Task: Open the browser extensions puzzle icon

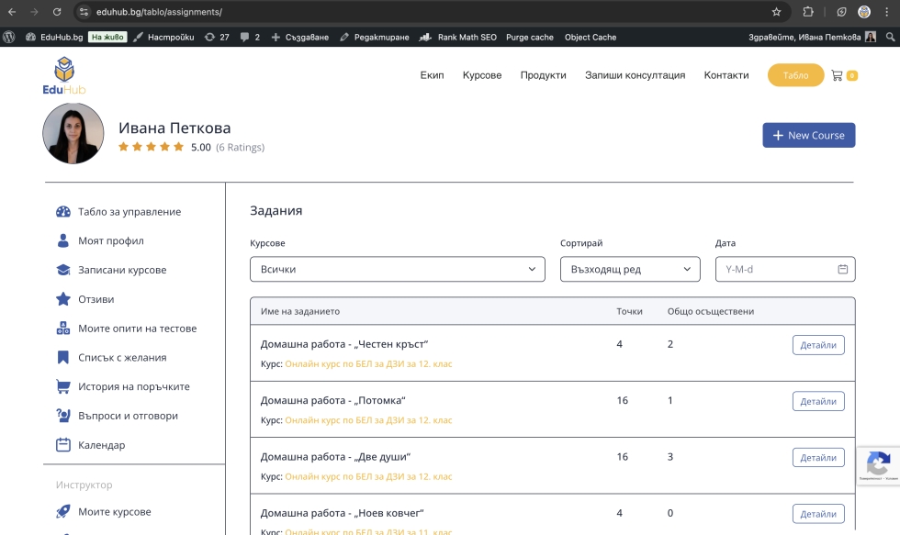Action: click(x=808, y=12)
